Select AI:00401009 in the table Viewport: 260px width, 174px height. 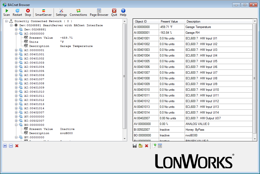point(146,84)
